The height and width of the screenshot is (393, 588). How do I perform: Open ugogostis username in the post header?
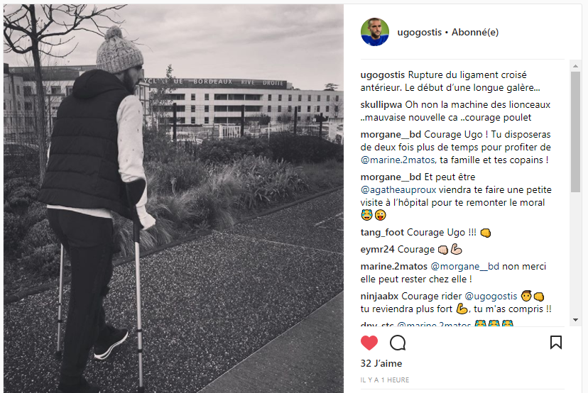(x=419, y=33)
